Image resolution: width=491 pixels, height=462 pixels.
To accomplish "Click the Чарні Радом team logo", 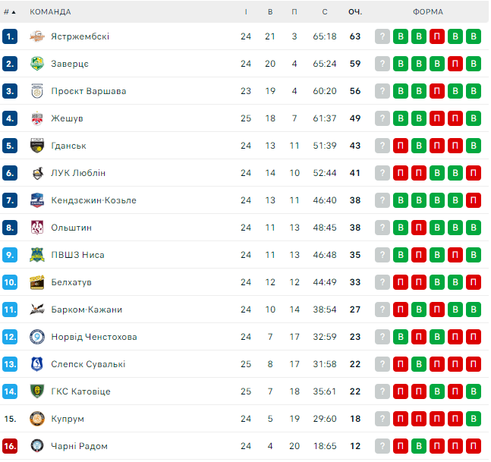I will pos(36,446).
